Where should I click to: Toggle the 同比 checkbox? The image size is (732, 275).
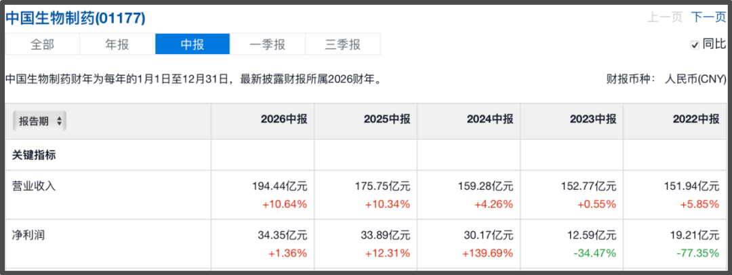[695, 45]
